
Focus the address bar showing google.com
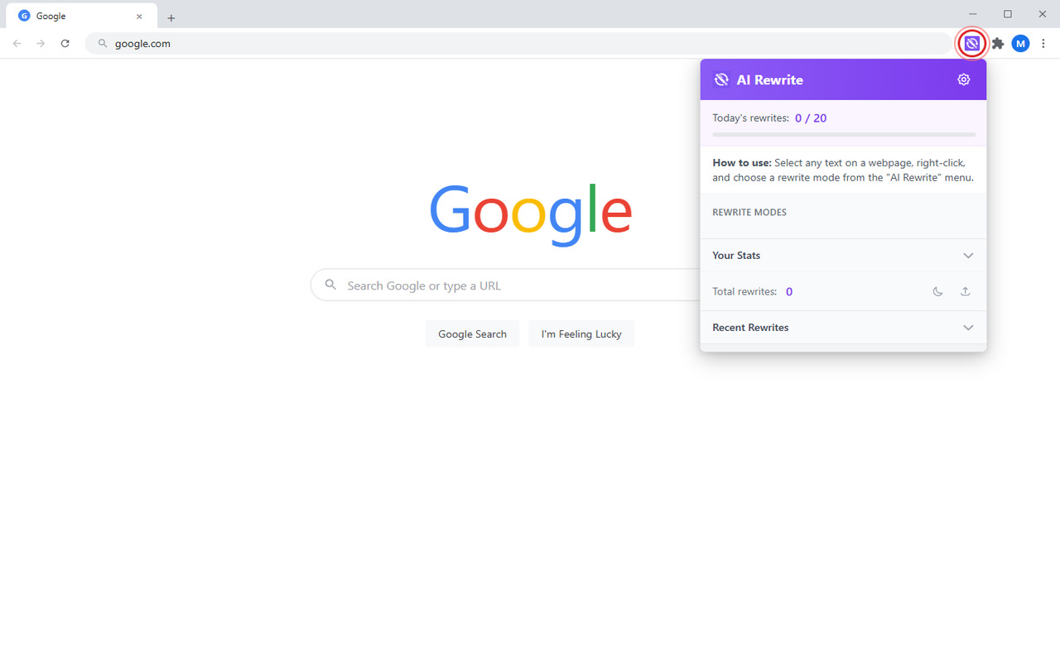(x=518, y=43)
